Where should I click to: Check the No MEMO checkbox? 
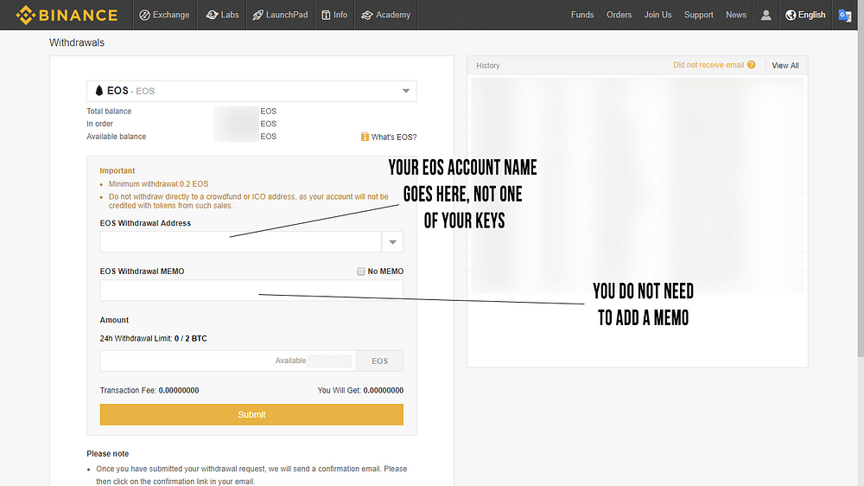[361, 272]
